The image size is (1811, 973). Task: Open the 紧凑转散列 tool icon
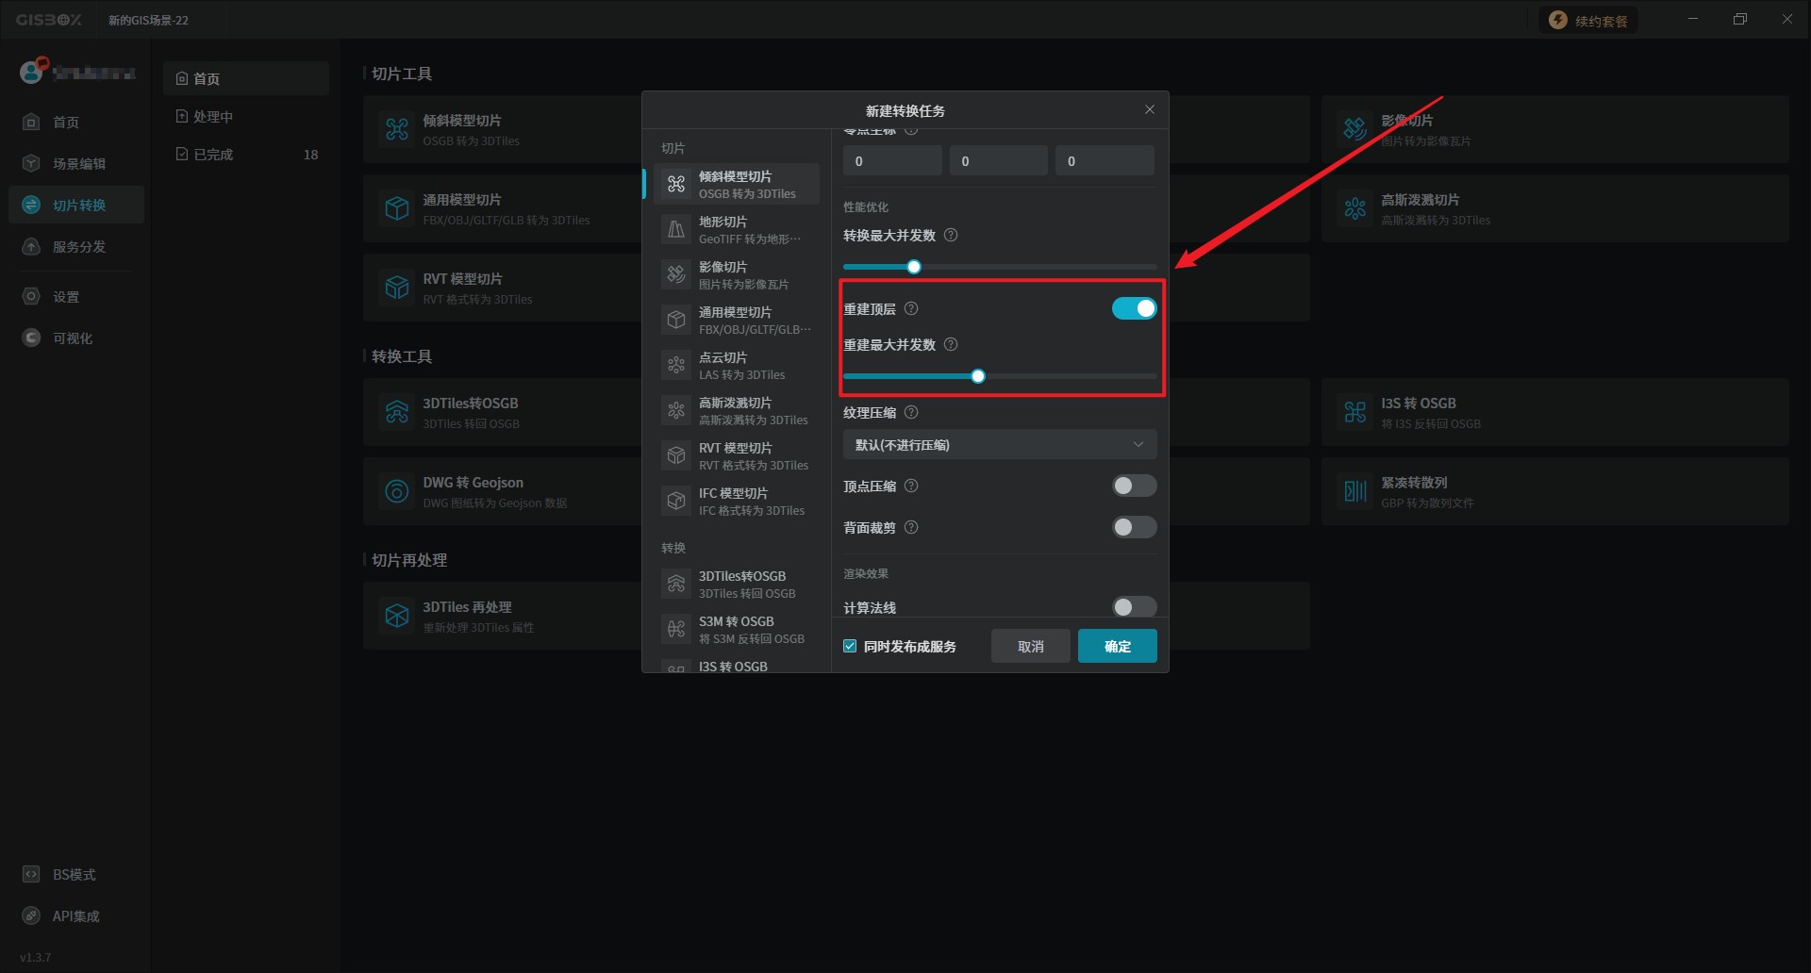(1355, 491)
